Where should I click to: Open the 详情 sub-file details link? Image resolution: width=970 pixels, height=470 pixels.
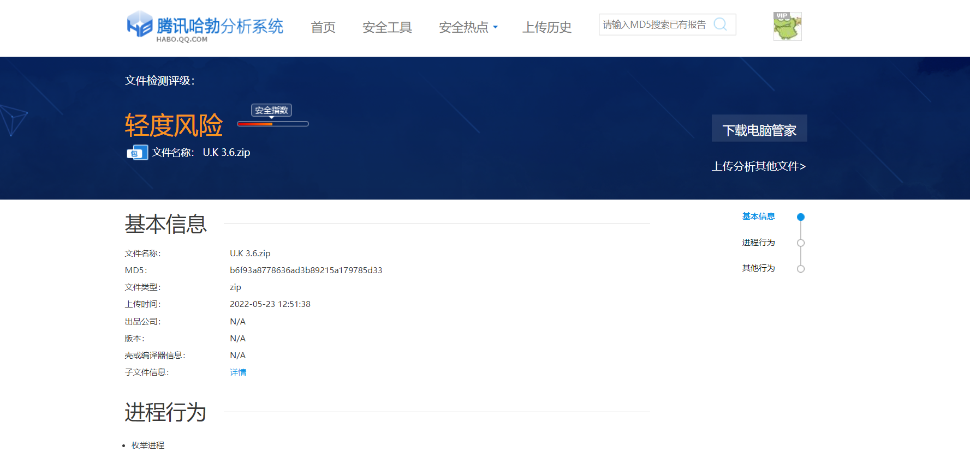pos(238,372)
